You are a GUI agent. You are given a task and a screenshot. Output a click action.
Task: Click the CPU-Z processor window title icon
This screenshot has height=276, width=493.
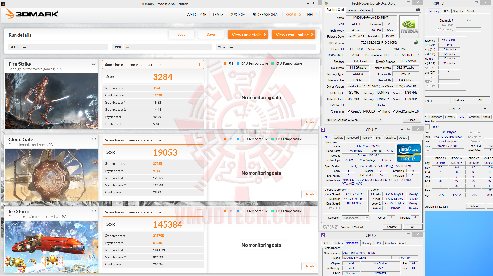(x=323, y=130)
